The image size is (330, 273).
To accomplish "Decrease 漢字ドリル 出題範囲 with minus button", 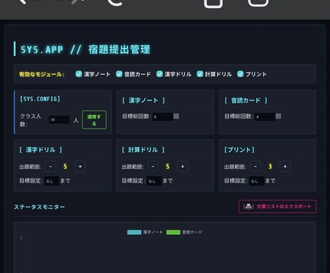I will (50, 167).
